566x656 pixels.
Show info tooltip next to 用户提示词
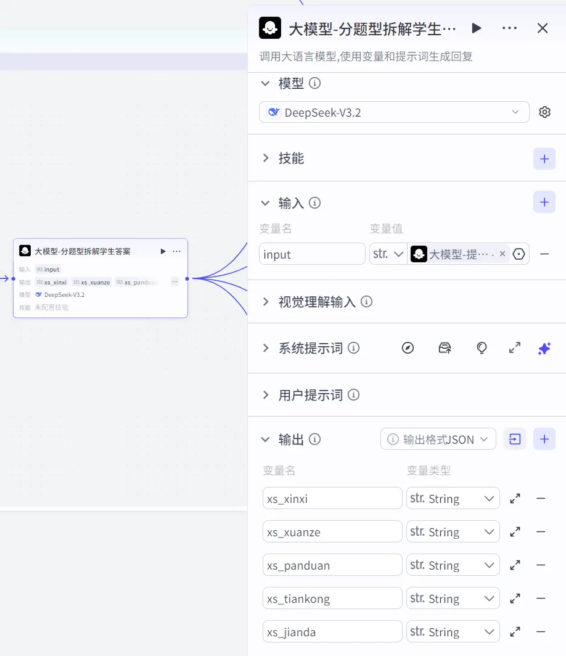[354, 395]
